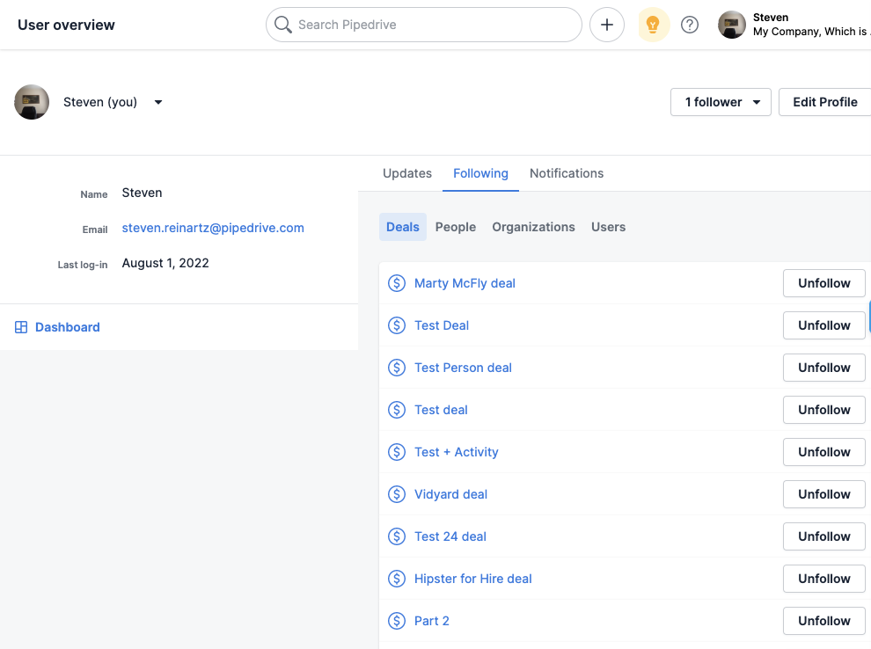Click the dollar icon beside Vidyard deal
The image size is (871, 649).
point(397,494)
